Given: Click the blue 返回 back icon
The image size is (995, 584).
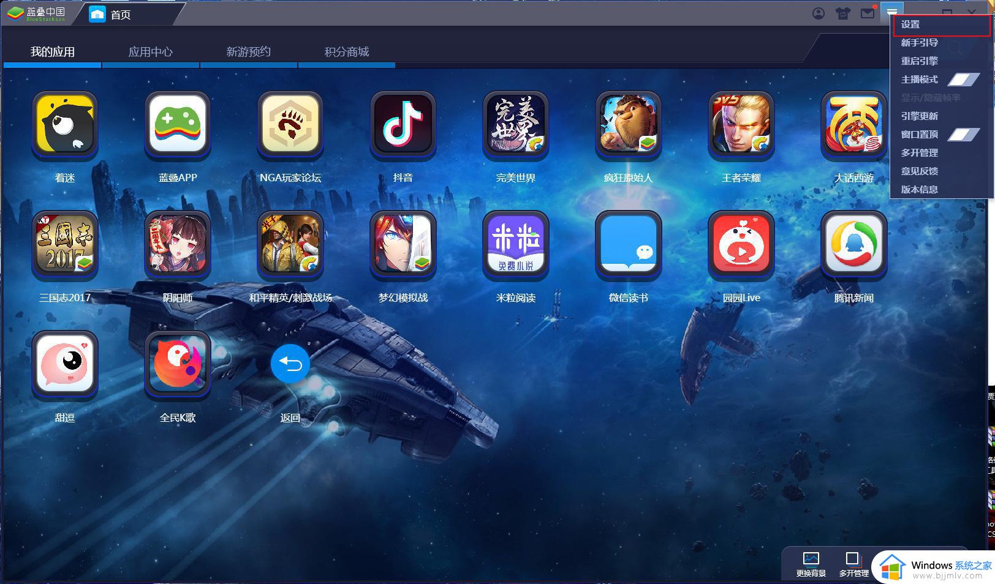Looking at the screenshot, I should 290,364.
